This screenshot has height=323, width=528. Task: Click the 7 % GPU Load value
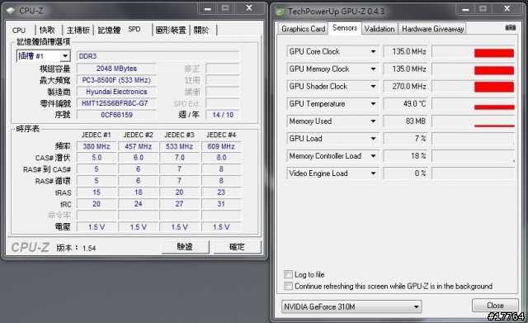point(405,138)
